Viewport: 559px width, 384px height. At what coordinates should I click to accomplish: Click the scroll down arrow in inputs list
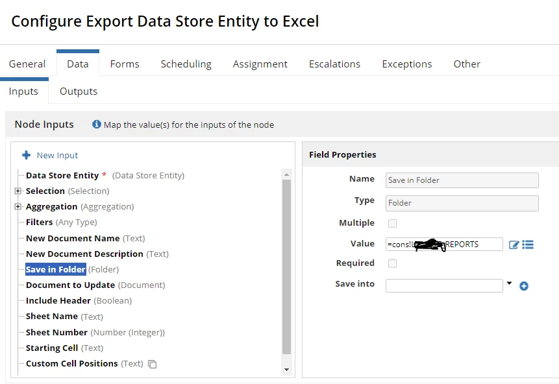[286, 370]
